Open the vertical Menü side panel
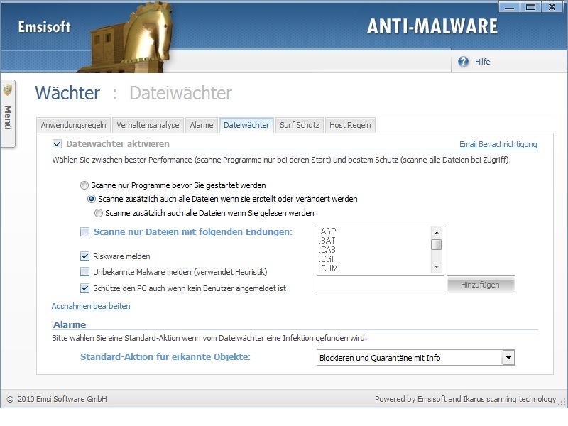Screen dimensions: 568x426 [8, 114]
